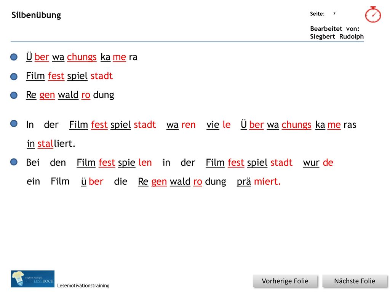Click red 'stadt' in second bullet line

pos(101,76)
